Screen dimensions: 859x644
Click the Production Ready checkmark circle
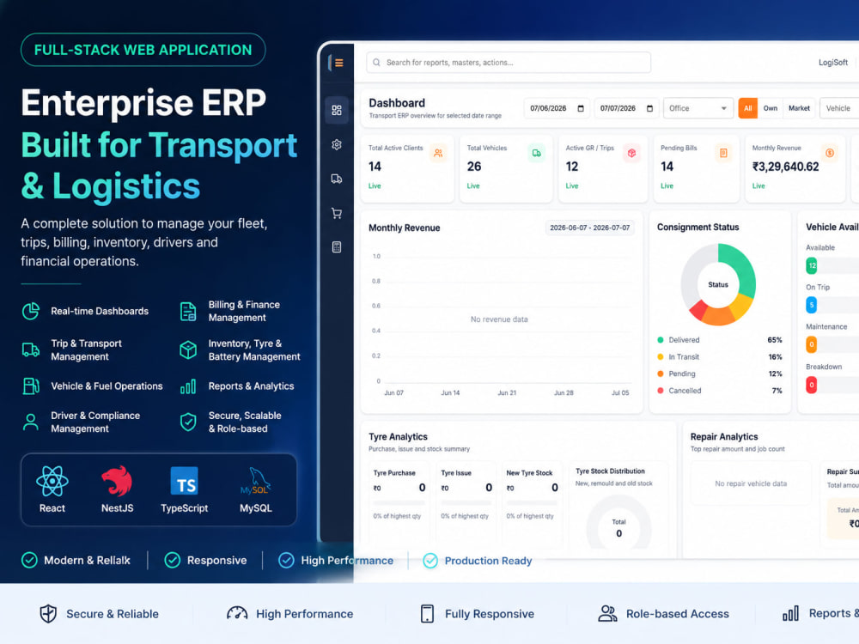point(430,560)
